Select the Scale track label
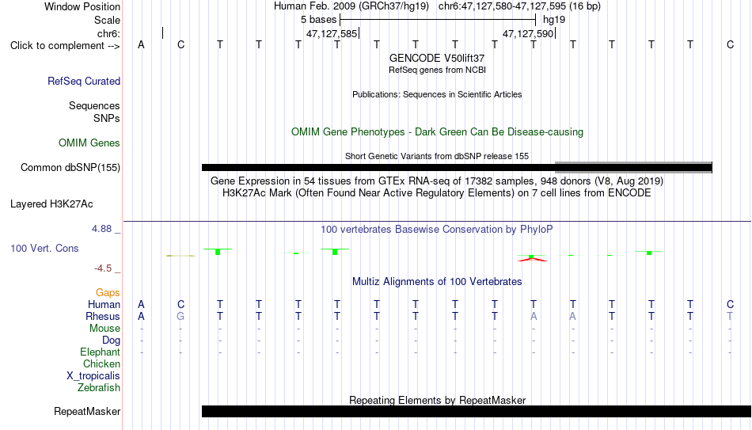 (107, 20)
